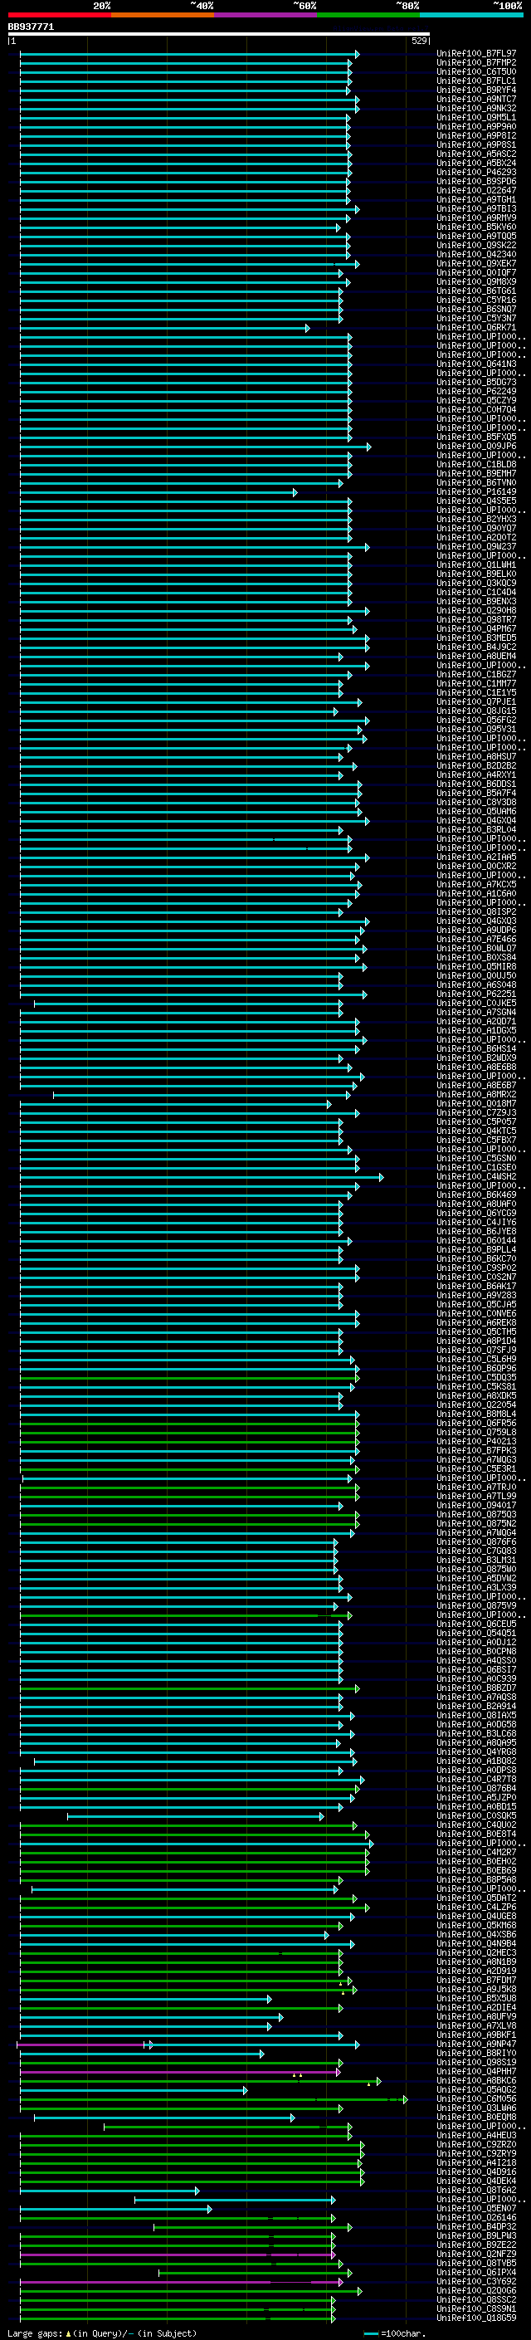The height and width of the screenshot is (2340, 531).
Task: Select the UniRef100_B6HS14 label
Action: tap(476, 1049)
